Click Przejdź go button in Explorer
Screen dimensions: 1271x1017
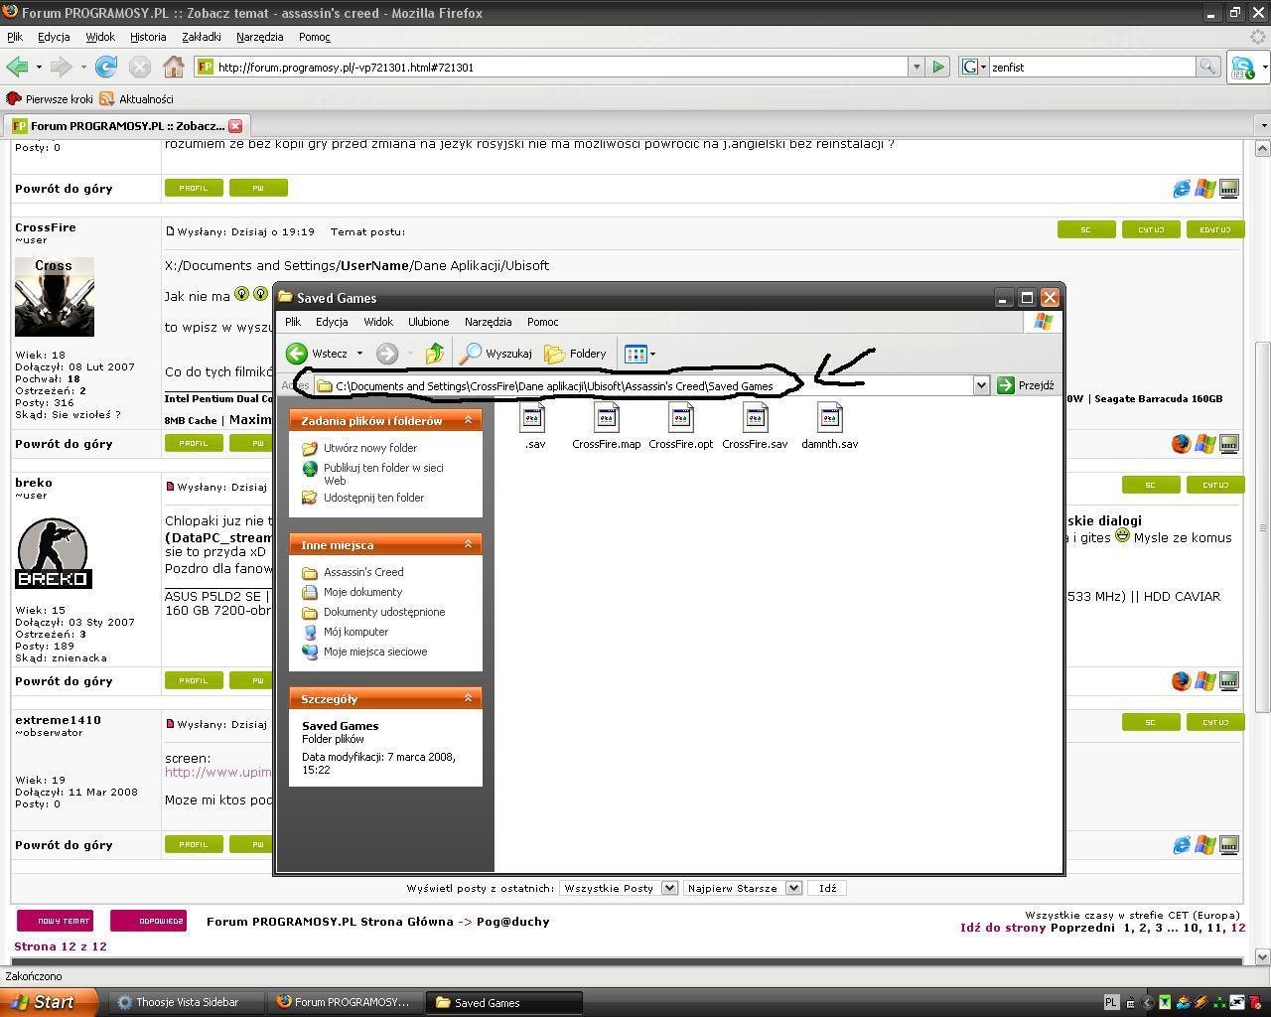pyautogui.click(x=1026, y=385)
